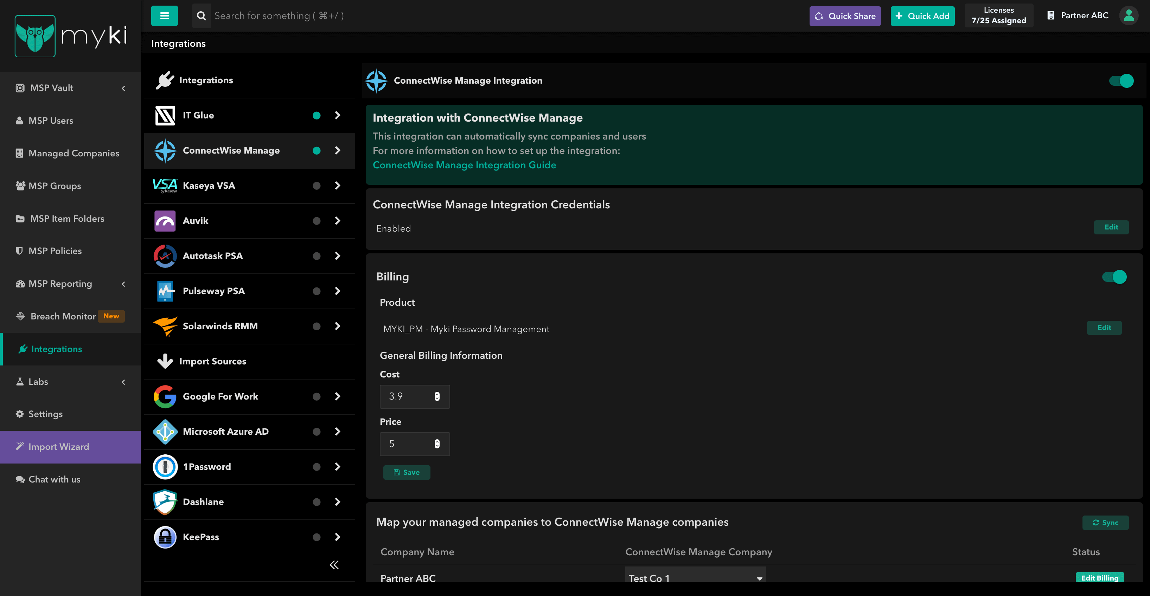Viewport: 1150px width, 596px height.
Task: Save the billing cost and price
Action: click(407, 472)
